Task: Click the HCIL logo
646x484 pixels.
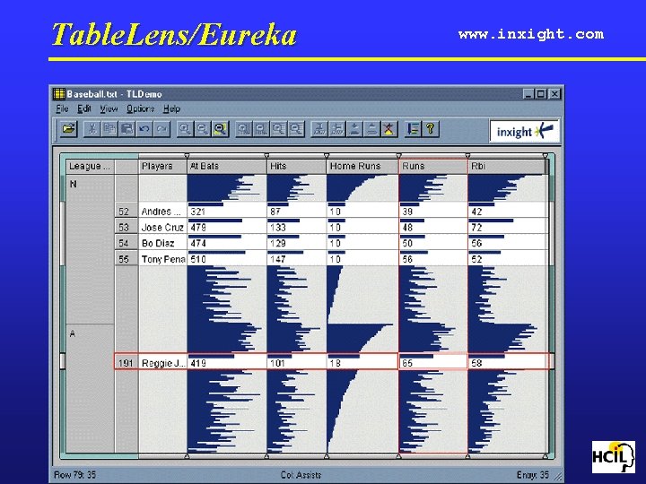Action: (613, 457)
